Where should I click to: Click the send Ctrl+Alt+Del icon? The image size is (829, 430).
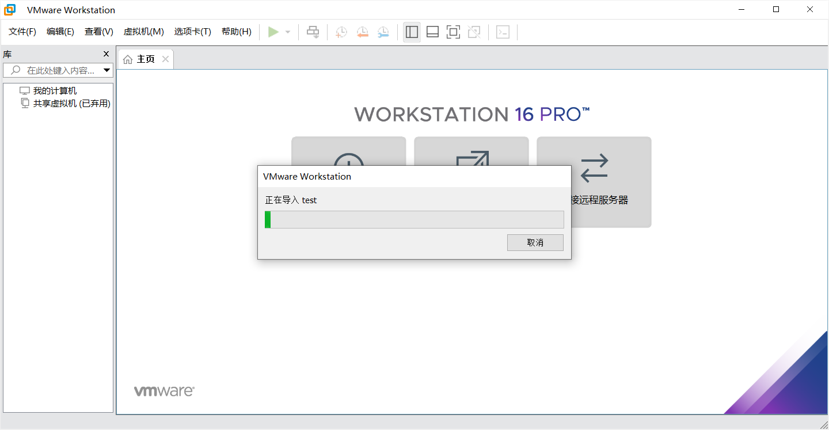313,32
